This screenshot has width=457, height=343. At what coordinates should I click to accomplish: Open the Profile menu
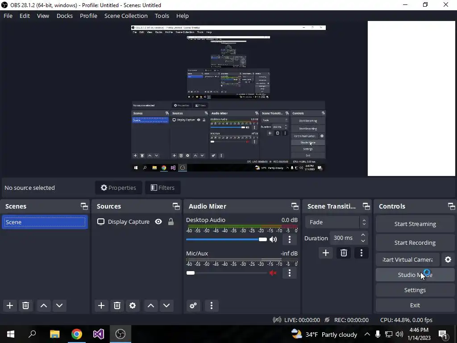click(89, 16)
